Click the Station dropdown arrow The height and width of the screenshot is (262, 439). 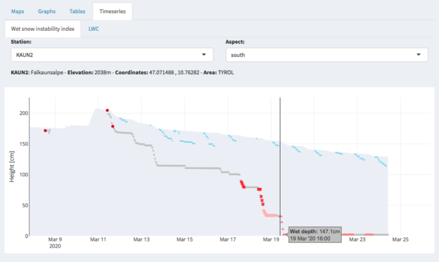pos(204,55)
